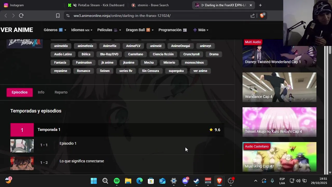Open the Info tab

tap(41, 92)
